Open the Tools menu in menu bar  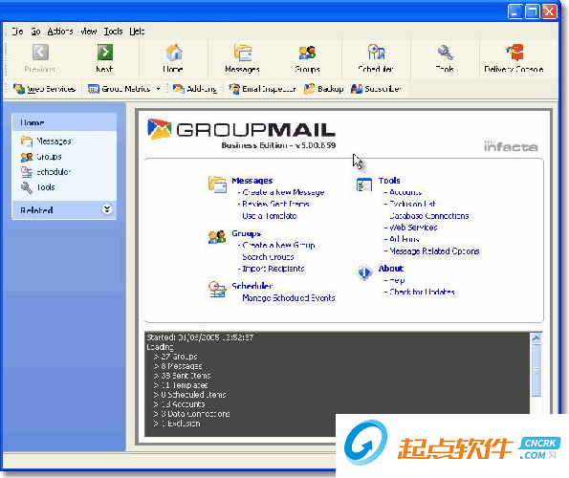click(113, 32)
